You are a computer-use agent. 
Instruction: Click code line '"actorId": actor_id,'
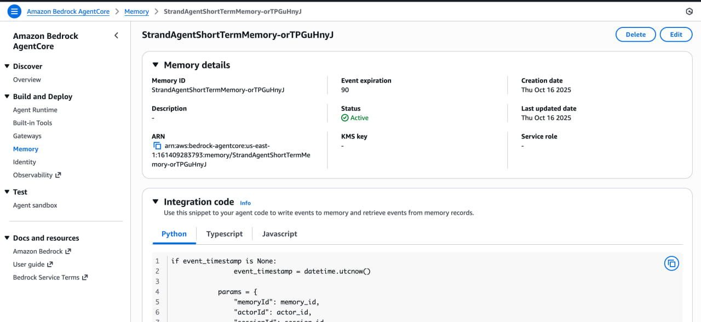point(272,312)
